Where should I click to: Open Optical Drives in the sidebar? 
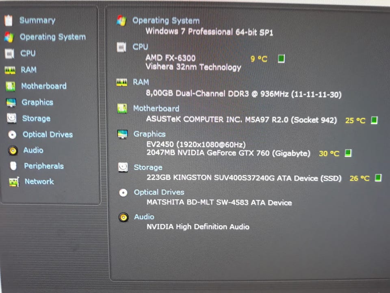[x=48, y=135]
